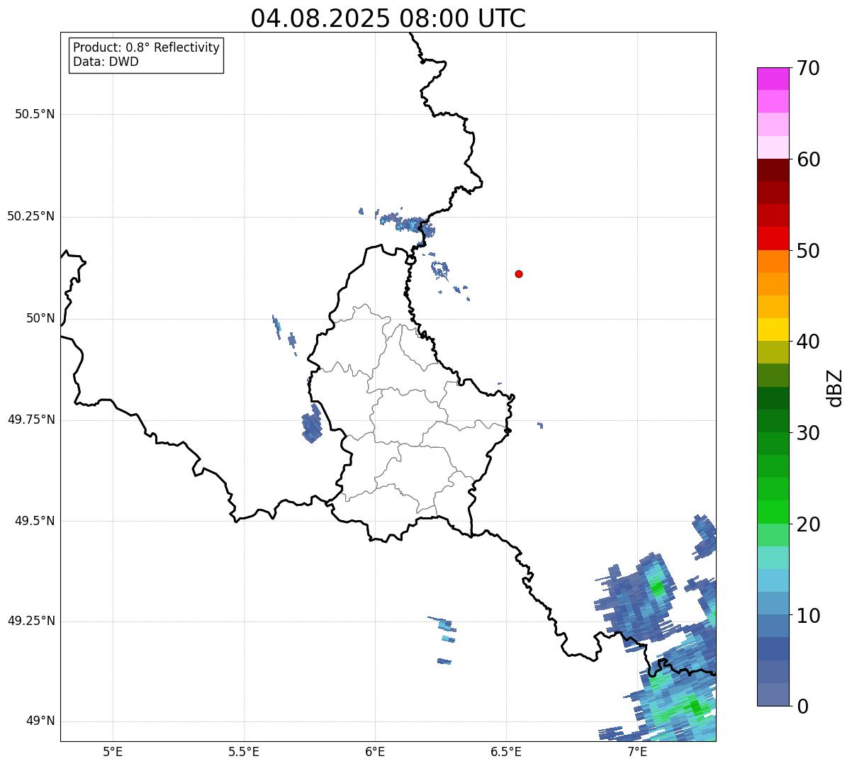Click the title 04.08.2025 08:00 UTC
852x766 pixels.
(388, 18)
